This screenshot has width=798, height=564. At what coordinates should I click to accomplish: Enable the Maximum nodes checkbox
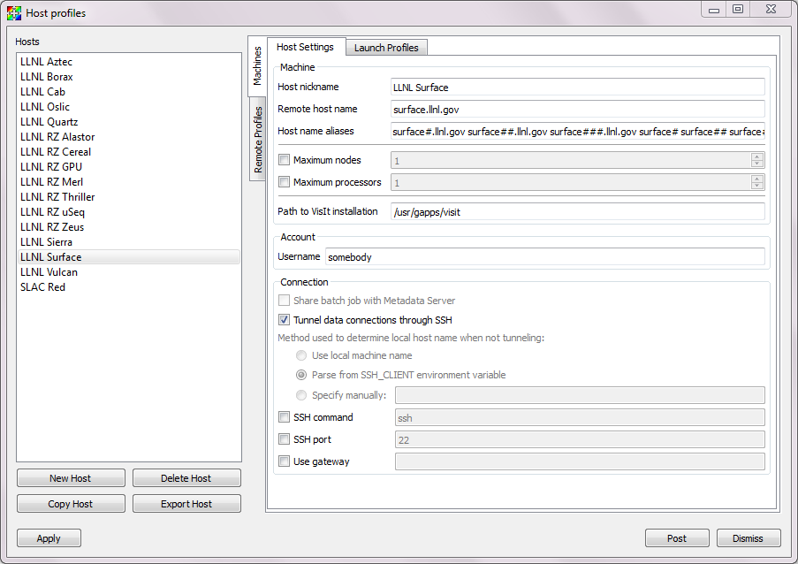pyautogui.click(x=284, y=160)
